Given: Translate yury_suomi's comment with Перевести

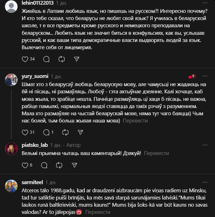Looking at the screenshot, I should point(135,121).
